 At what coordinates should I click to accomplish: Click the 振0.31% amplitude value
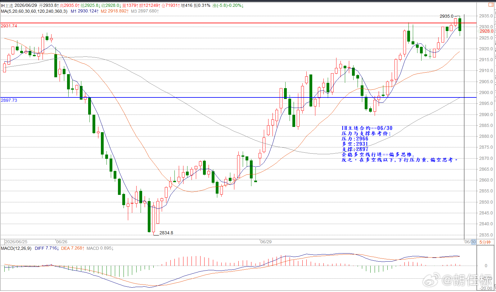click(202, 6)
